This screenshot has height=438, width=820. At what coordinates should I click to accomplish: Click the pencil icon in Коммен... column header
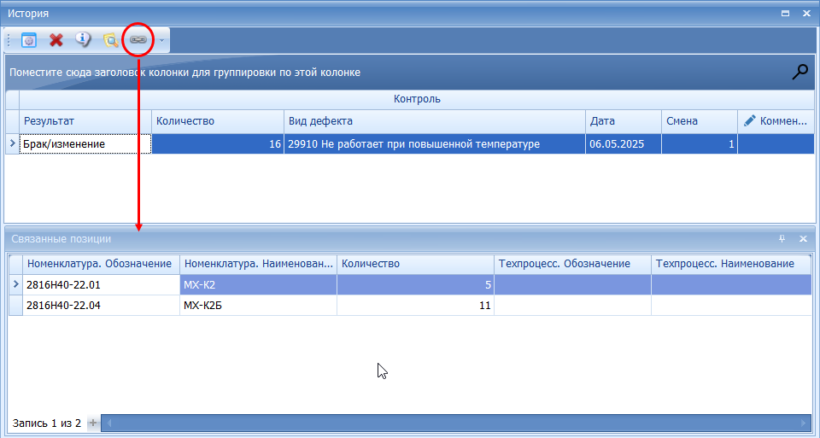coord(749,120)
